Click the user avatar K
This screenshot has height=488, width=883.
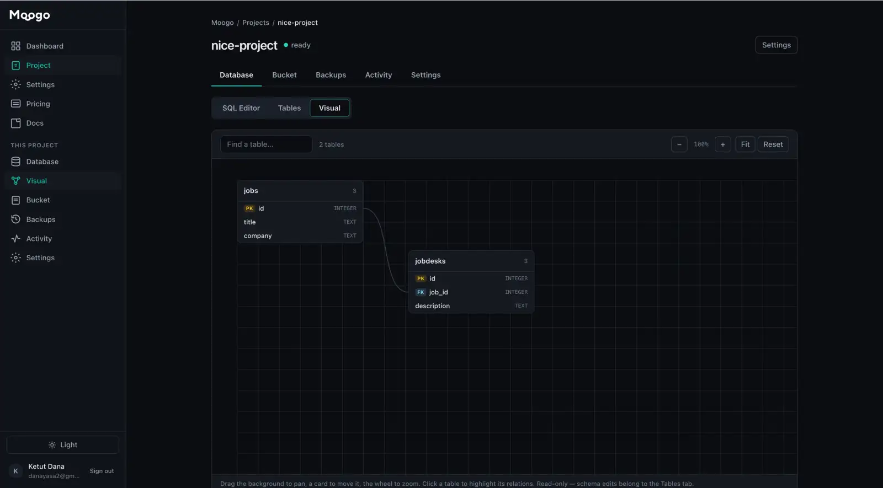tap(15, 471)
